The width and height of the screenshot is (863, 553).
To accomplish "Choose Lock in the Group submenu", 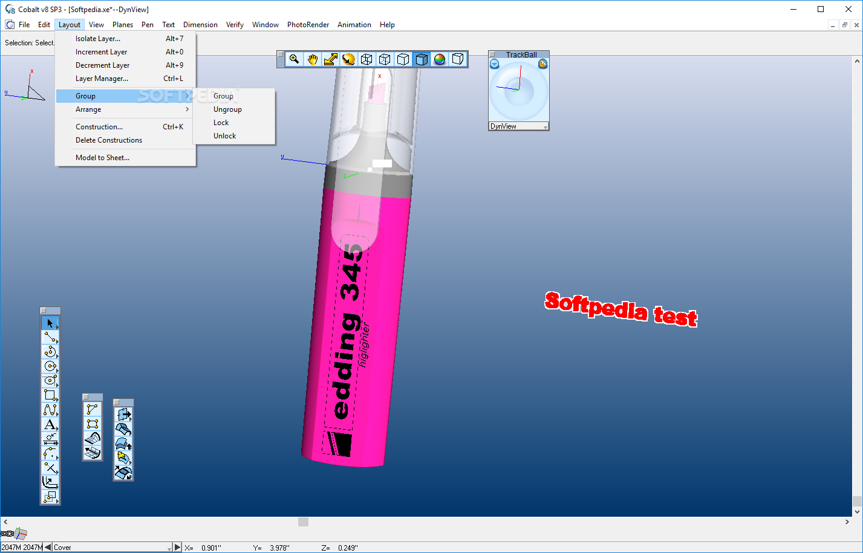I will (234, 123).
